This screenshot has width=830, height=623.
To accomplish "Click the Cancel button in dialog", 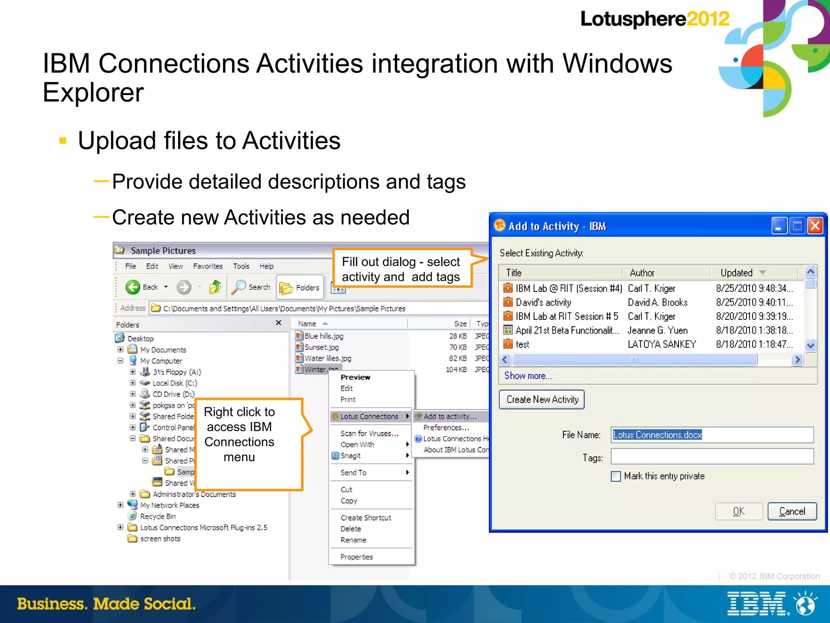I will tap(792, 511).
